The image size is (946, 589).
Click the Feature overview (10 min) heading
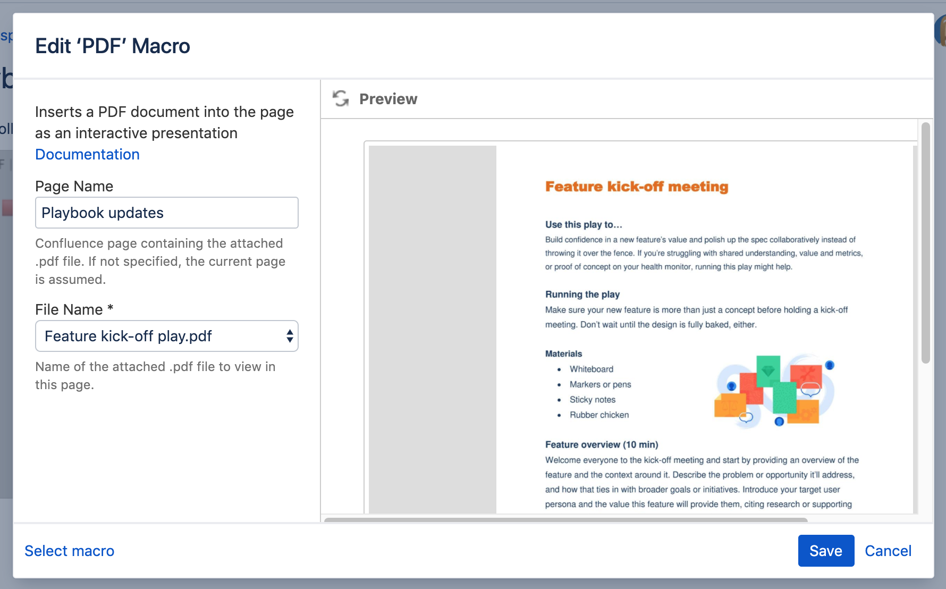601,444
